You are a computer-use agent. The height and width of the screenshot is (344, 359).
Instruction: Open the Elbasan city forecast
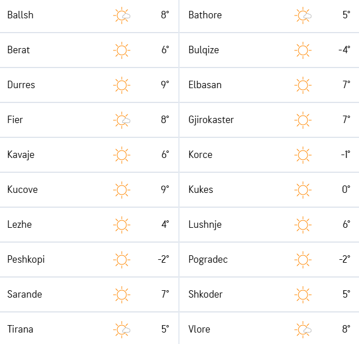(x=205, y=85)
